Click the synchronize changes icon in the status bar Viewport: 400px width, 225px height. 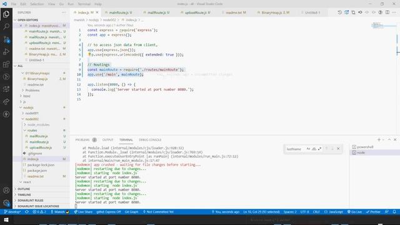click(27, 212)
